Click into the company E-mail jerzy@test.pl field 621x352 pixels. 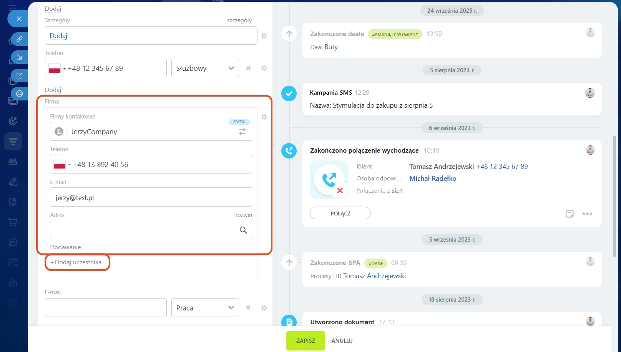[x=151, y=198]
